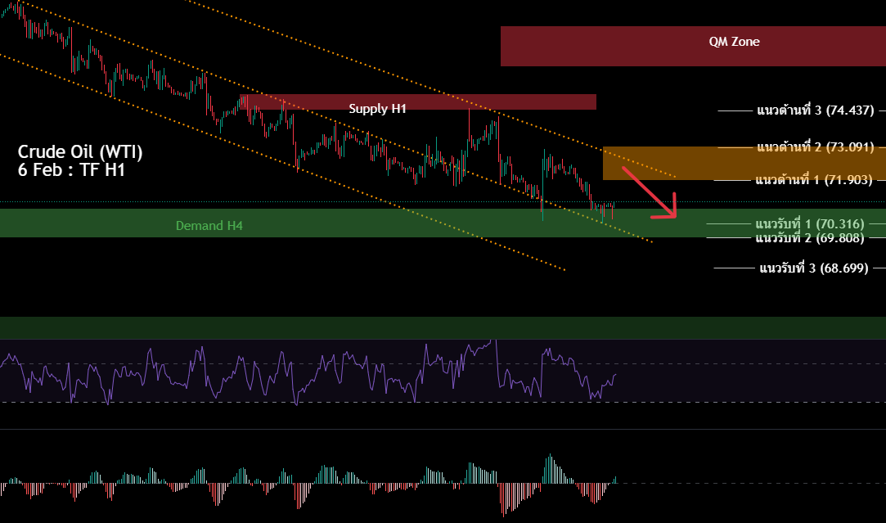Select the red downward arrow drawing

pyautogui.click(x=649, y=190)
